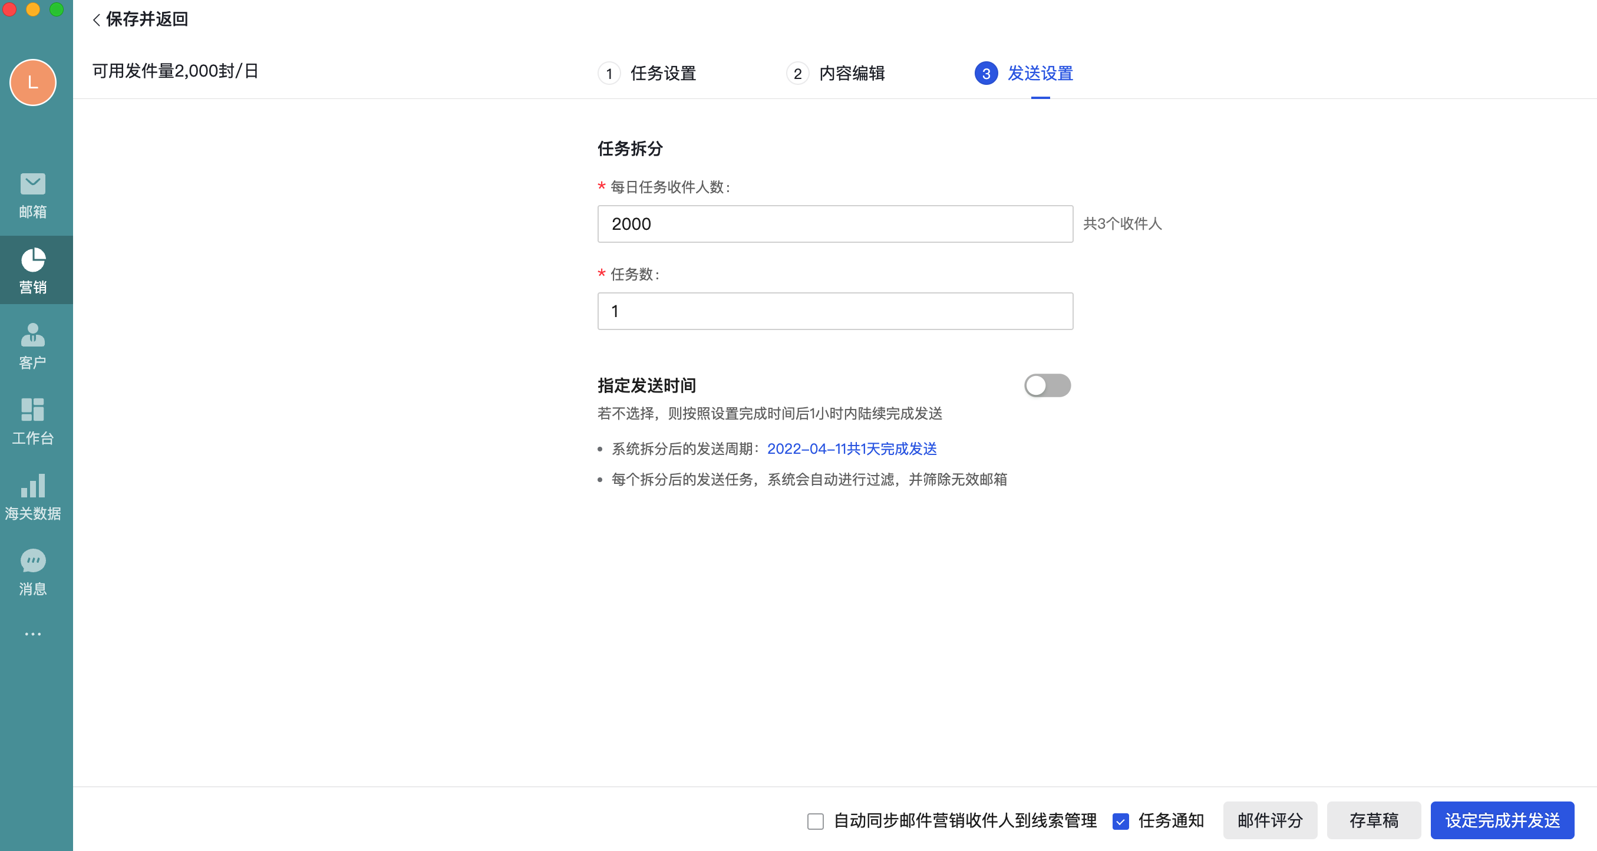Screen dimensions: 1597x851
Task: Click the sidebar more options ellipsis icon
Action: point(32,634)
